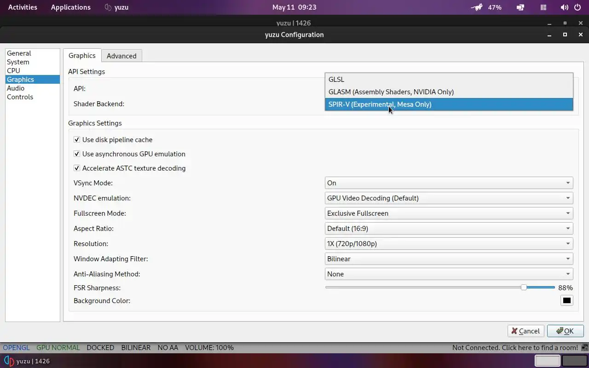Screen dimensions: 589x368
Task: Click the running cat indicator icon in top bar
Action: (477, 7)
